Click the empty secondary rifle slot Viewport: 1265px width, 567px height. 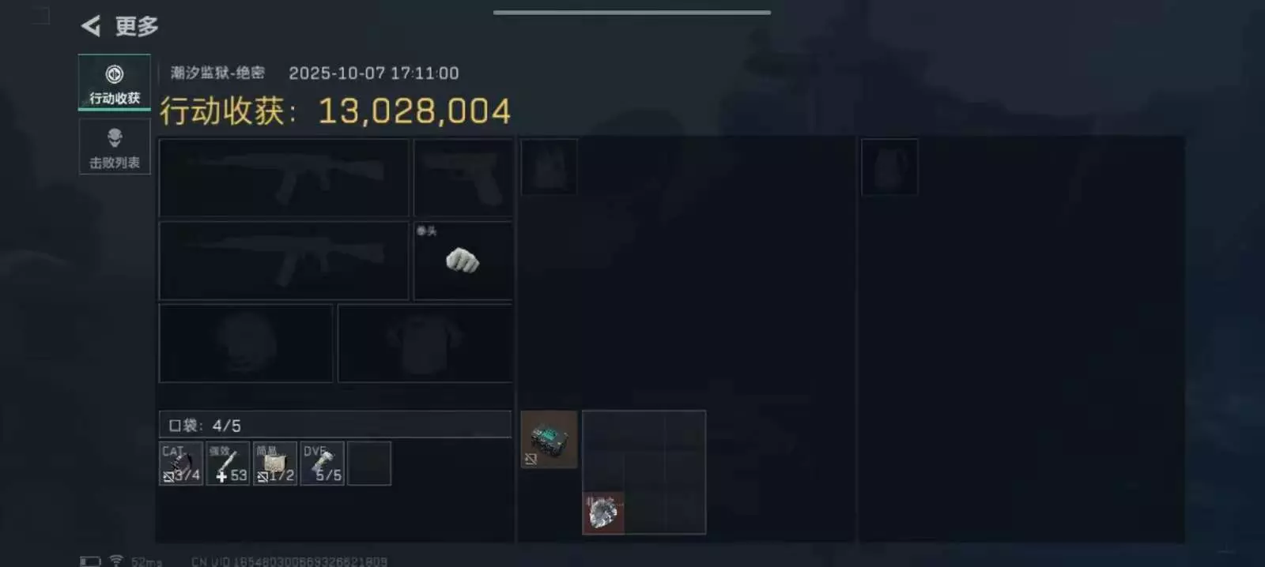[x=284, y=260]
